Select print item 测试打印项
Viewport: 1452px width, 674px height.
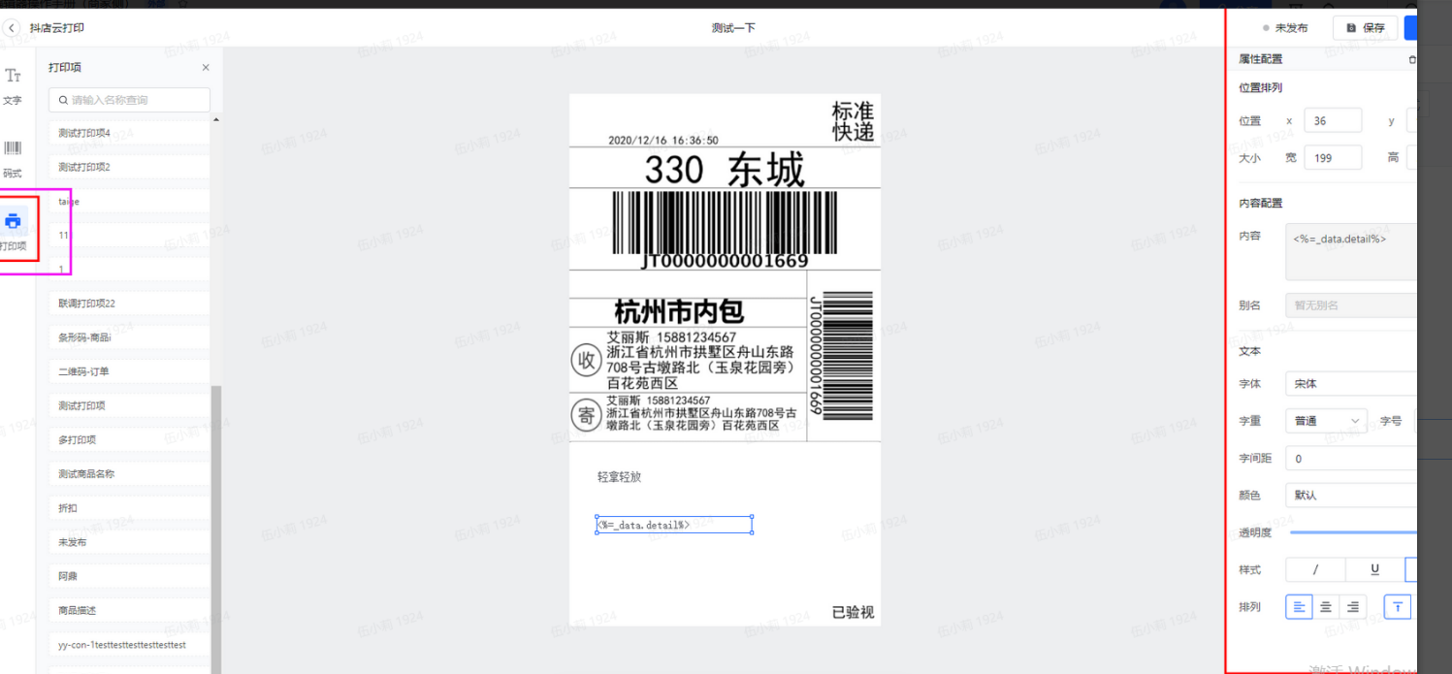click(129, 405)
